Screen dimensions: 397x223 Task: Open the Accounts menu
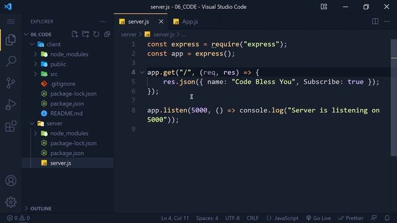point(11,180)
